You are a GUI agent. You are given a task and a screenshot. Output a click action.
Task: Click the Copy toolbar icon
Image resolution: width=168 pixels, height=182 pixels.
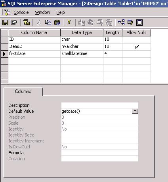(x=48, y=23)
